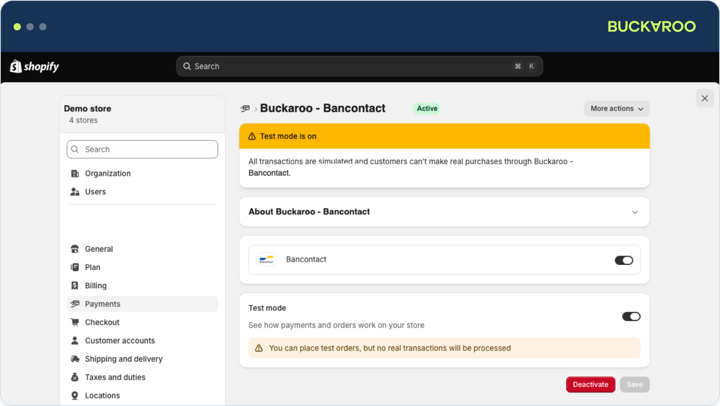Click the Payments hand icon in sidebar
Screen dimensions: 720x406
[x=75, y=304]
